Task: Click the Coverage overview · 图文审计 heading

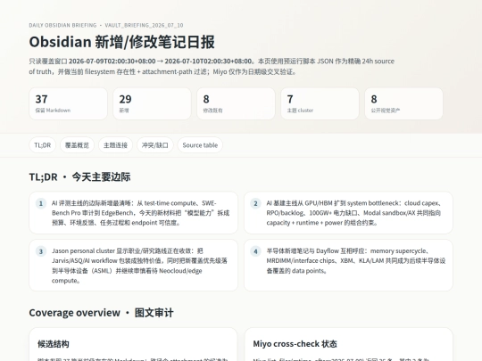Action: pos(102,313)
